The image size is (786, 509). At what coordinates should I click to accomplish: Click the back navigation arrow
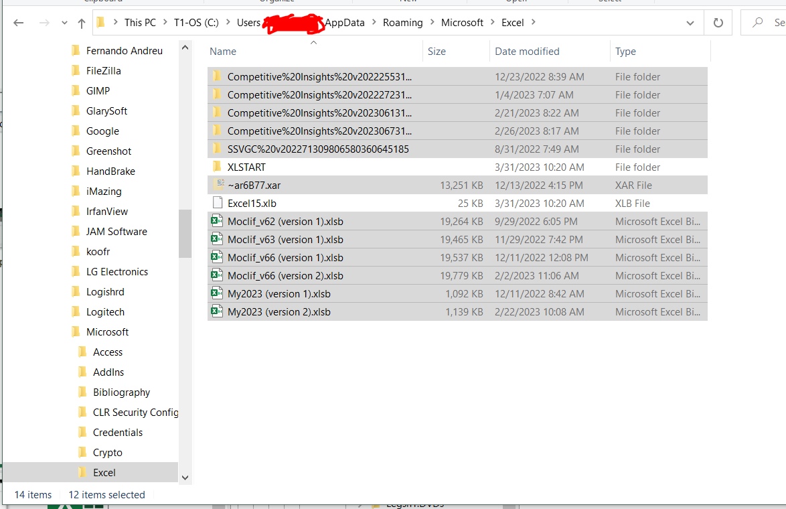(x=18, y=22)
